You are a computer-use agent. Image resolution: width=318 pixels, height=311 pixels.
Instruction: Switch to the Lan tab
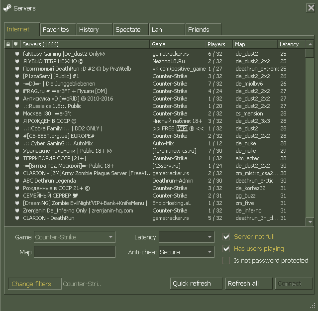pyautogui.click(x=167, y=29)
